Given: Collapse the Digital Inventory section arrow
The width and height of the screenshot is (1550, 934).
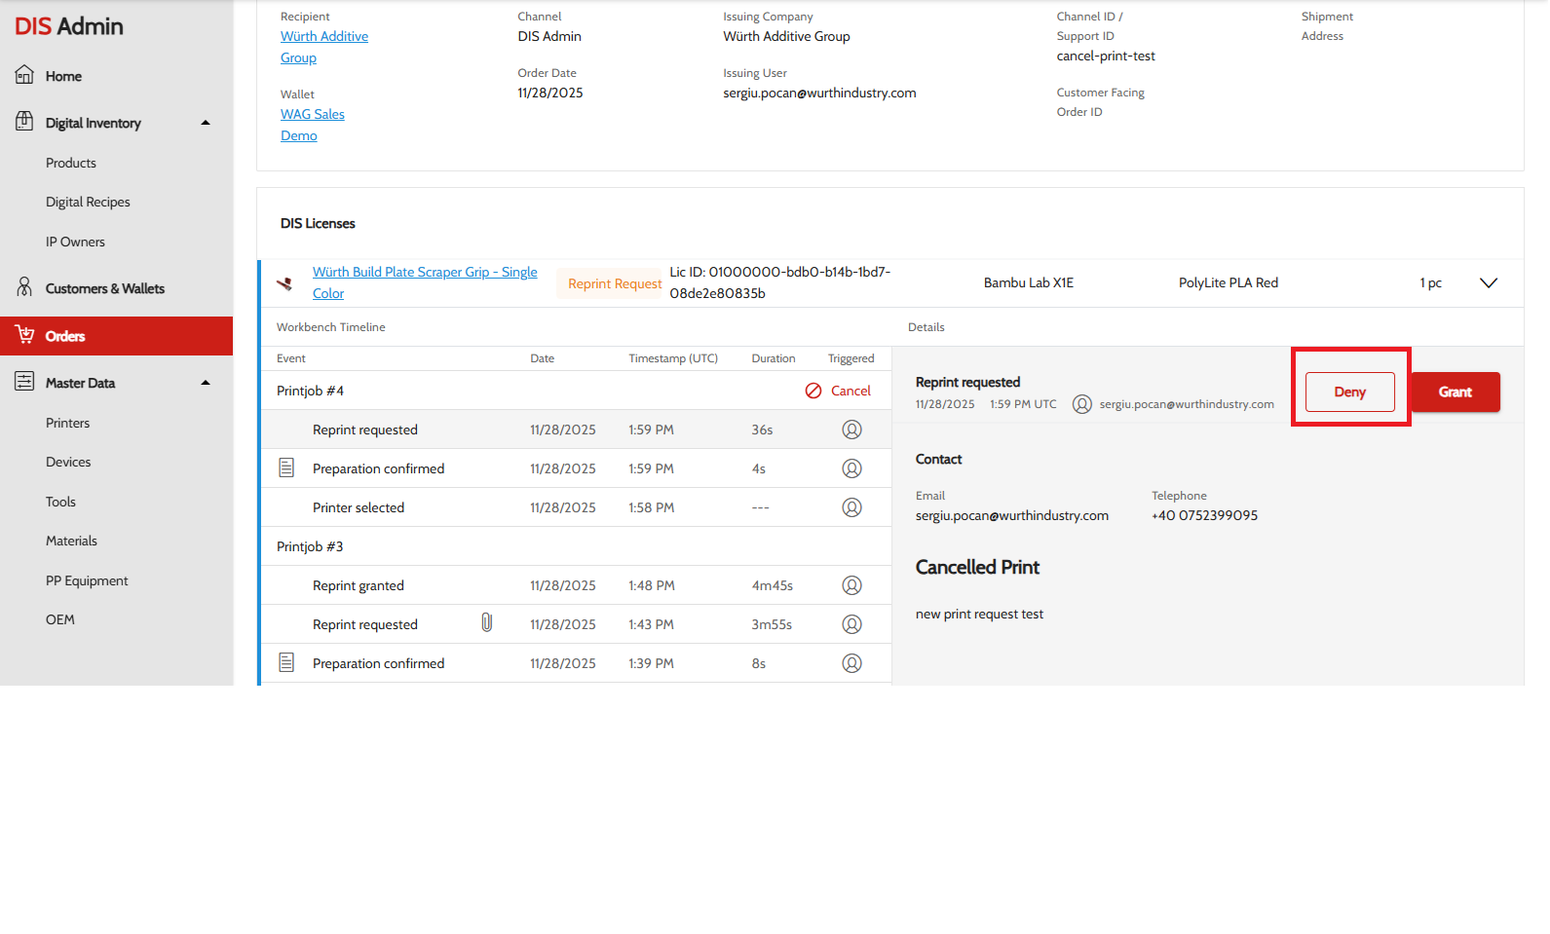Looking at the screenshot, I should tap(206, 123).
